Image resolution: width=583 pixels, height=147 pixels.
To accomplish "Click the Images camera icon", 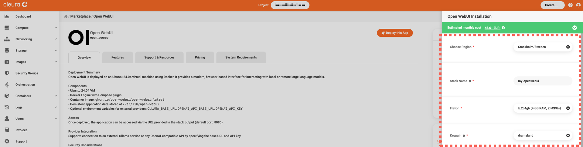I will 7,62.
